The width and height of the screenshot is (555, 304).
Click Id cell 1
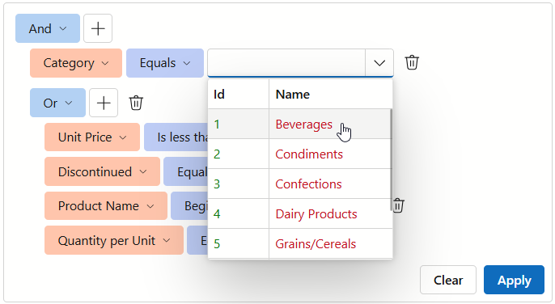pos(238,124)
